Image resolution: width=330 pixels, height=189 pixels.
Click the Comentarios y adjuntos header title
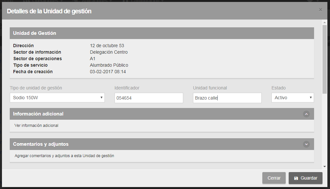point(41,144)
